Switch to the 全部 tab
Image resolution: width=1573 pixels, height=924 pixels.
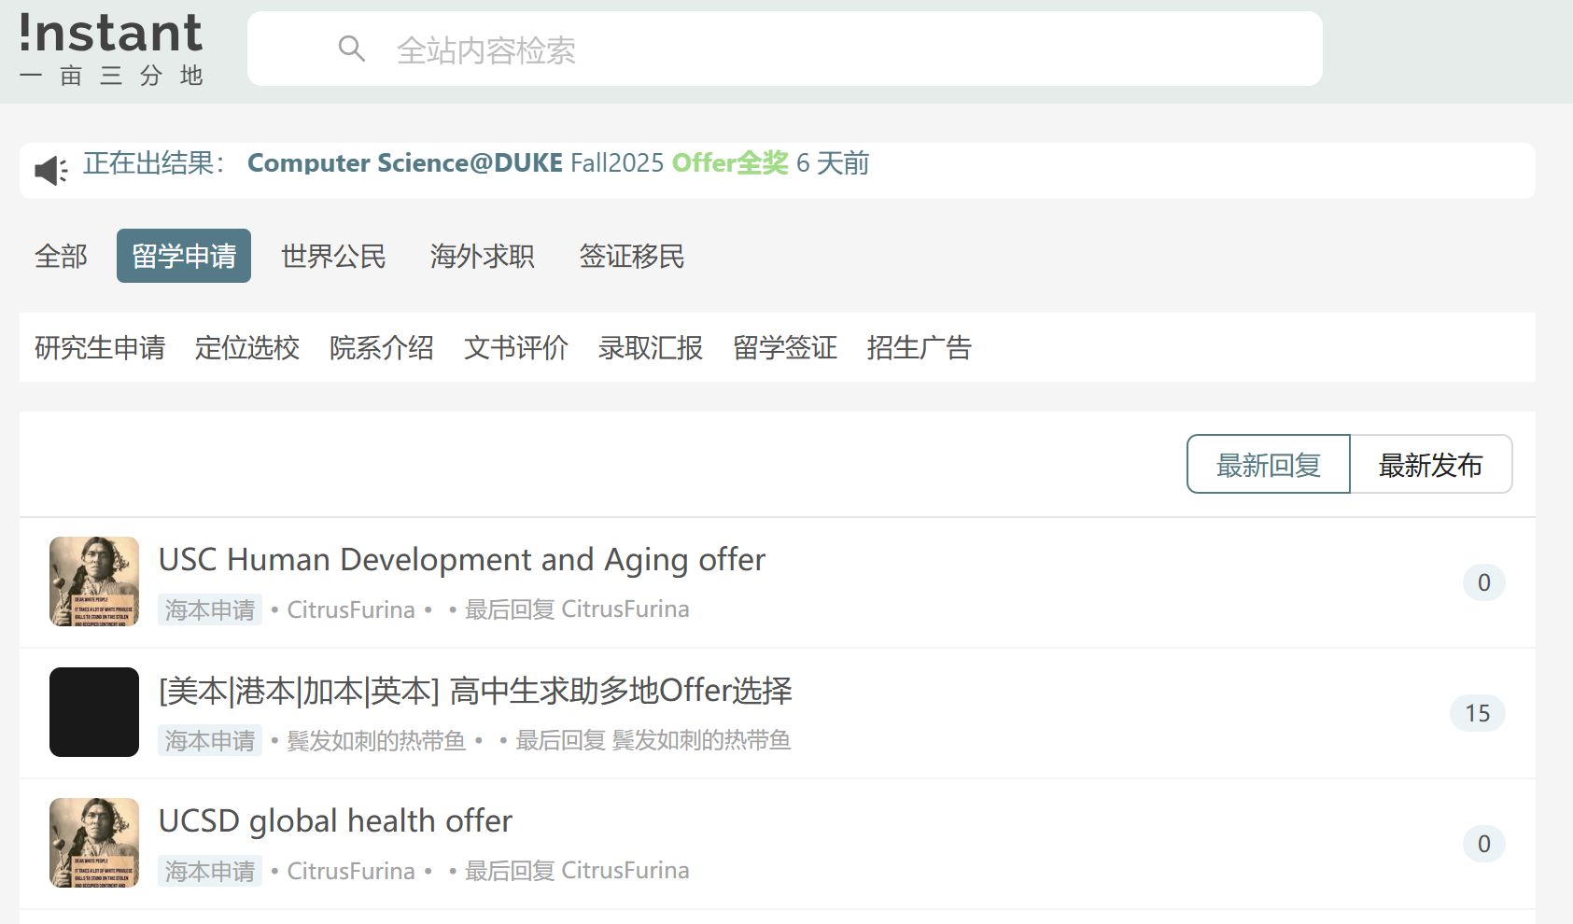[x=61, y=256]
